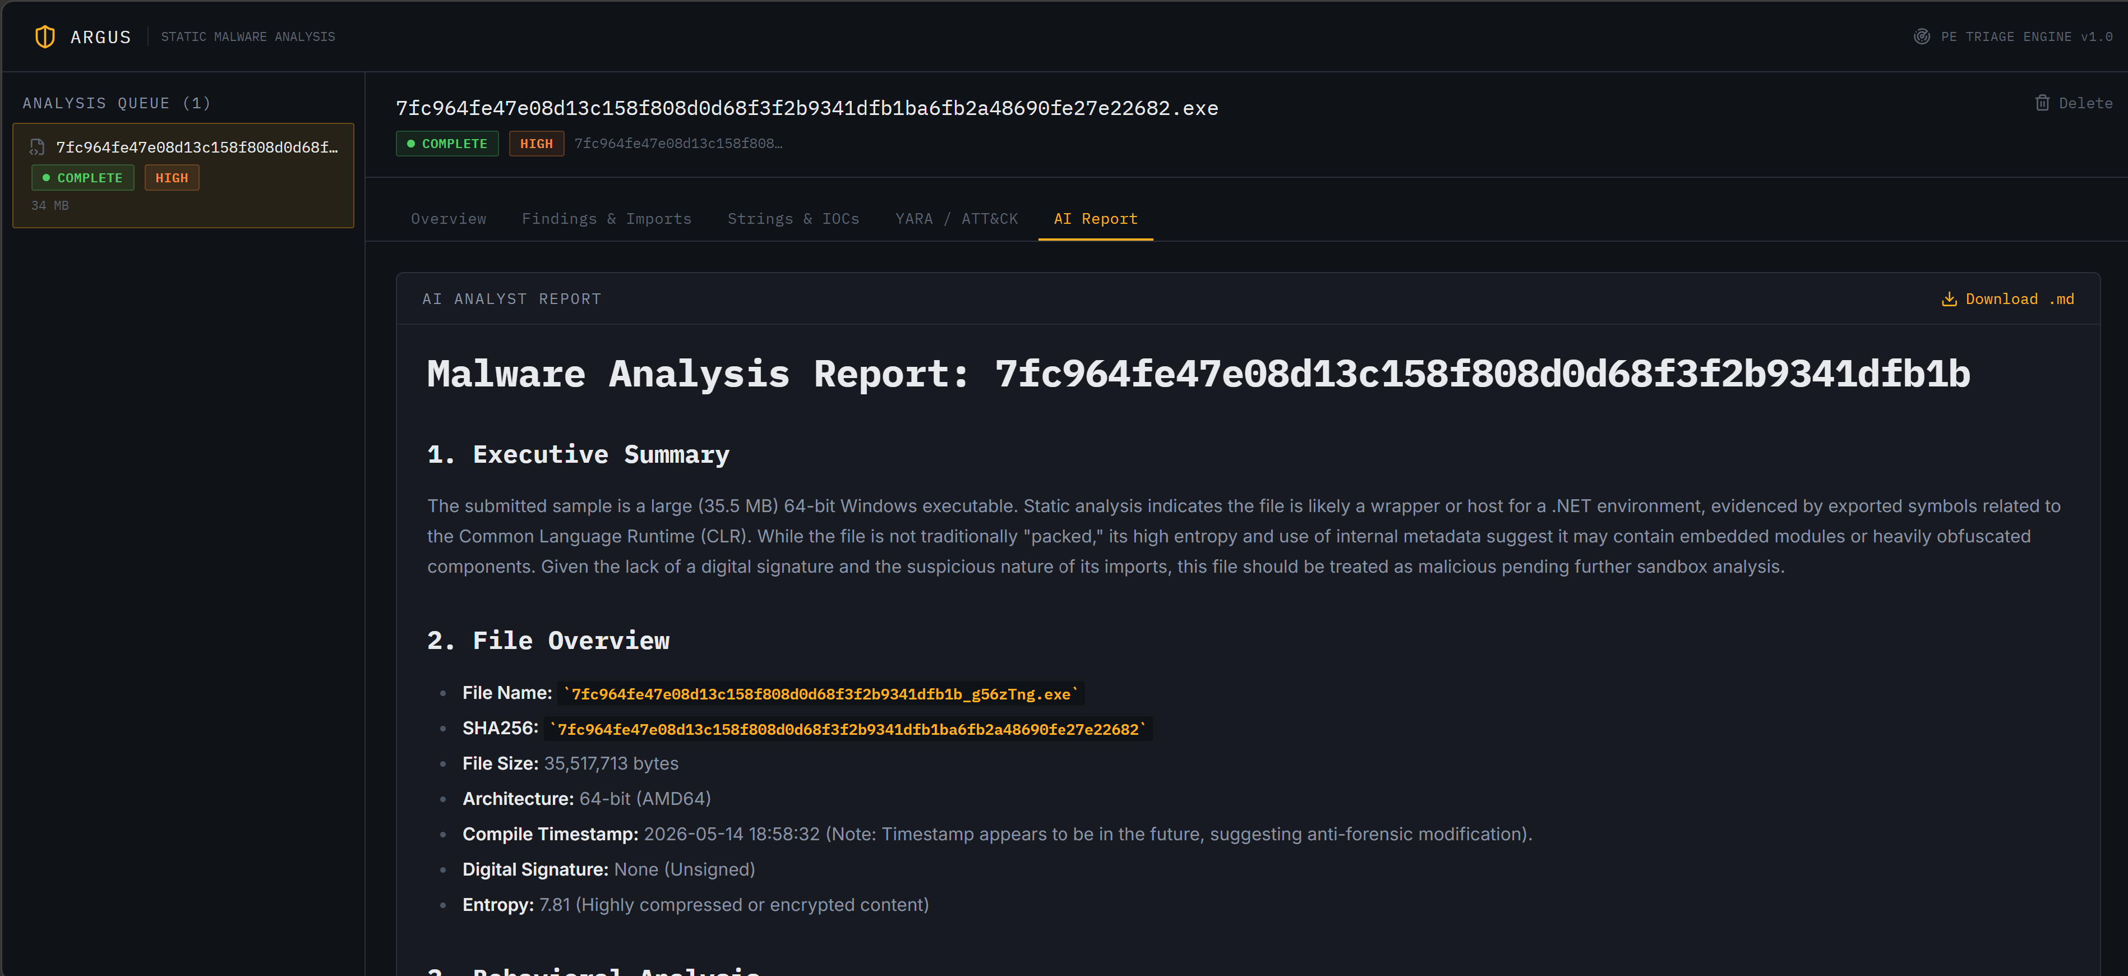Click the trash icon next to Delete
This screenshot has width=2128, height=976.
pyautogui.click(x=2042, y=103)
